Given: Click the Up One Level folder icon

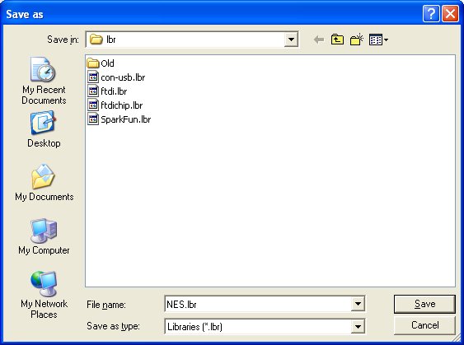Looking at the screenshot, I should pos(337,40).
